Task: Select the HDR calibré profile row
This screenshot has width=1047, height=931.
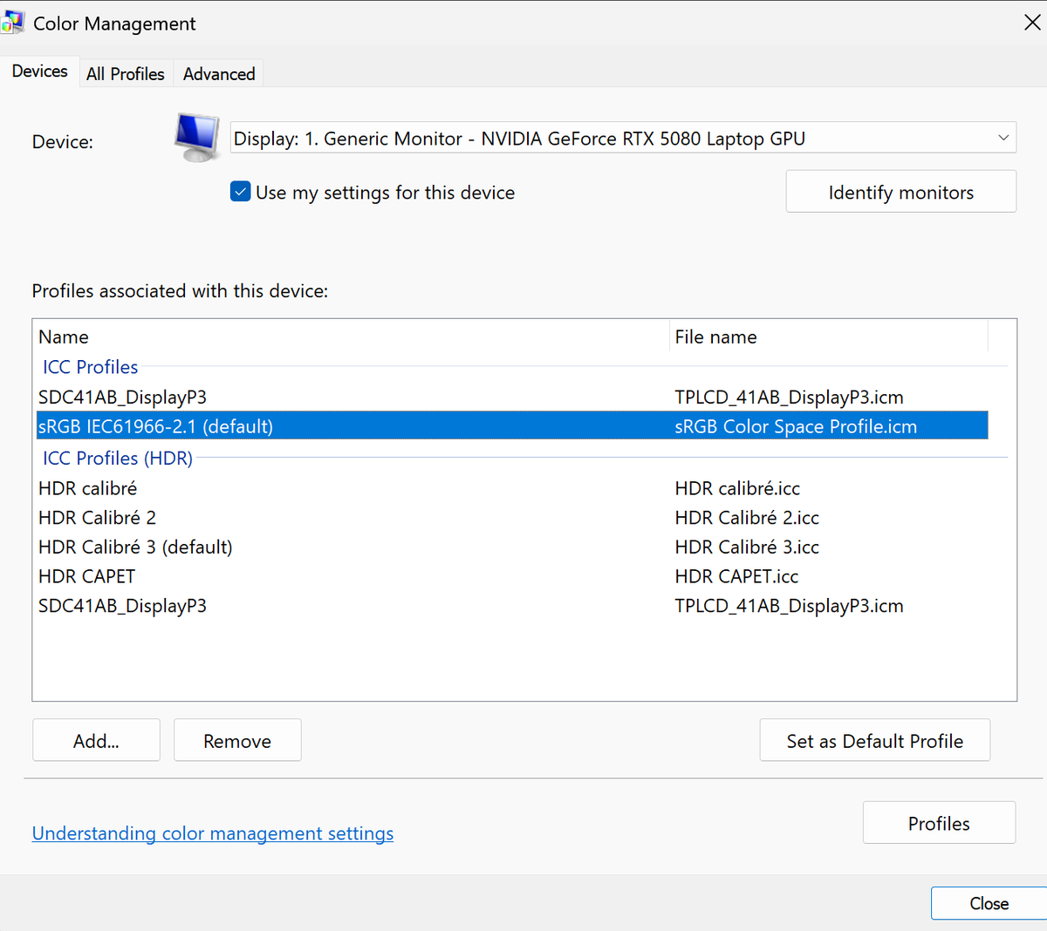Action: 513,488
